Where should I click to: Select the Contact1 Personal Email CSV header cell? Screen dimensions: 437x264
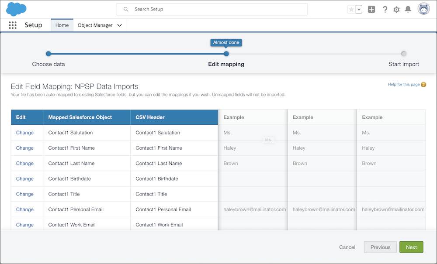point(174,209)
